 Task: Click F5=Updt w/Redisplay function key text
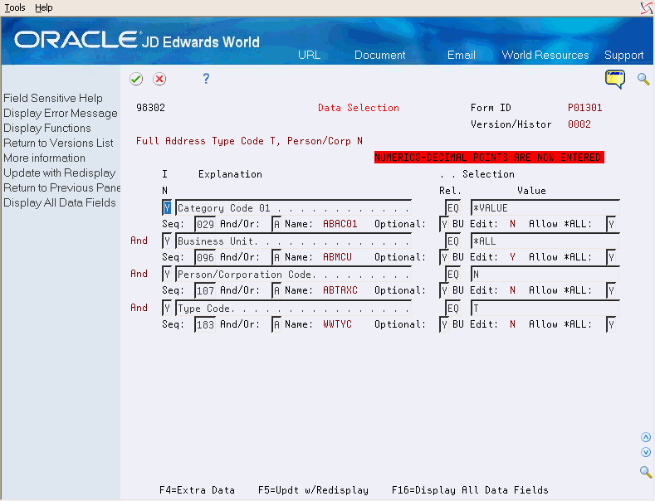pyautogui.click(x=313, y=490)
